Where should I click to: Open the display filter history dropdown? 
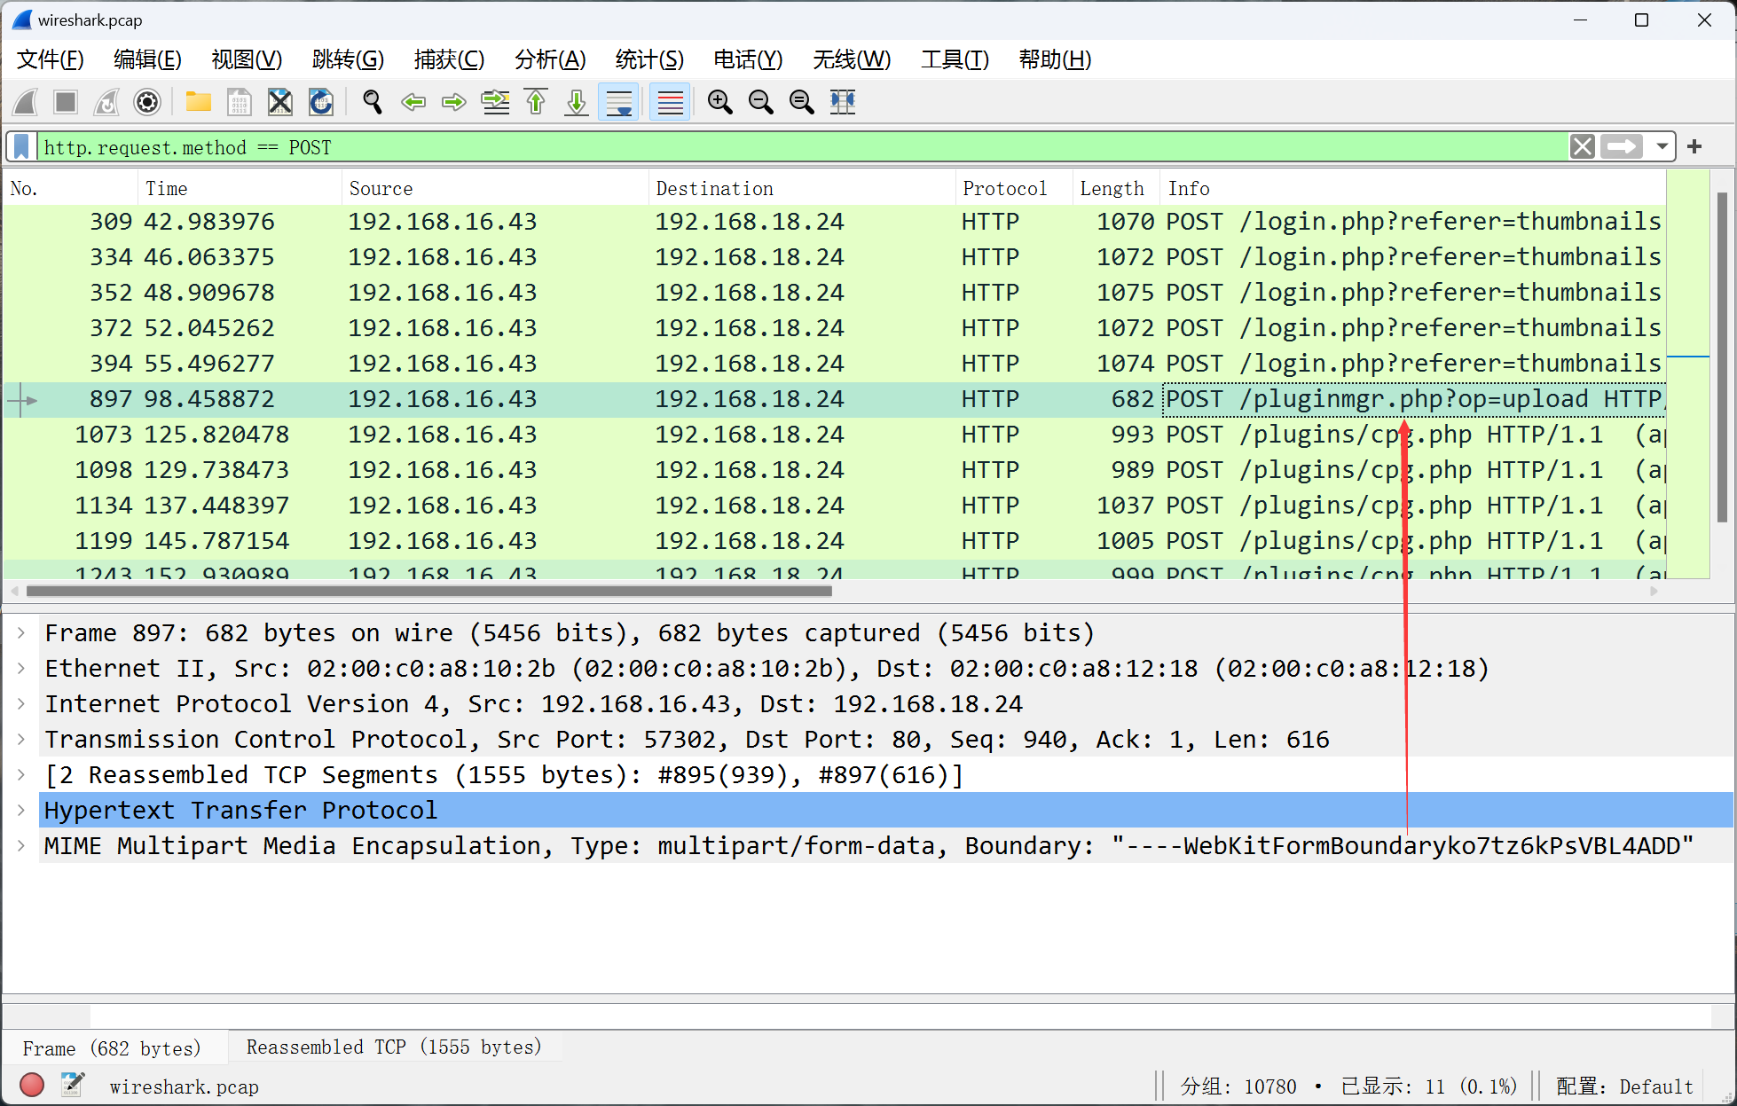1662,146
